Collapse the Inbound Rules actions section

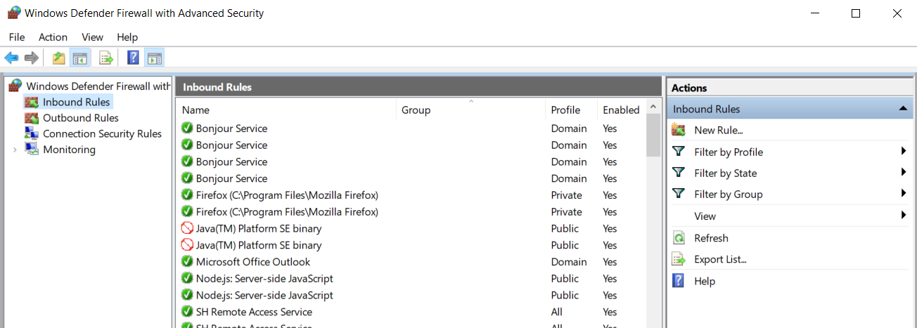point(902,109)
